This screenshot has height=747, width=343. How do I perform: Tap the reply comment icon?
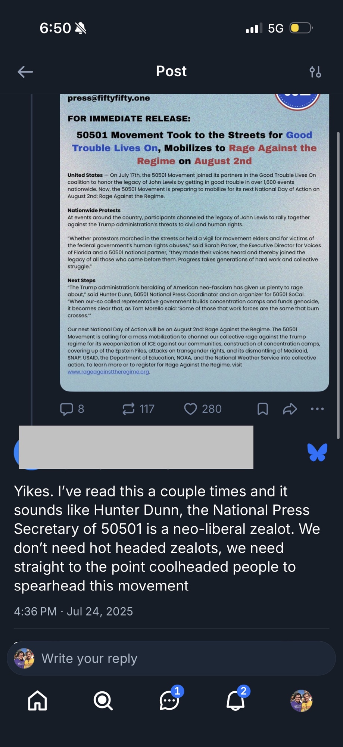(x=67, y=409)
